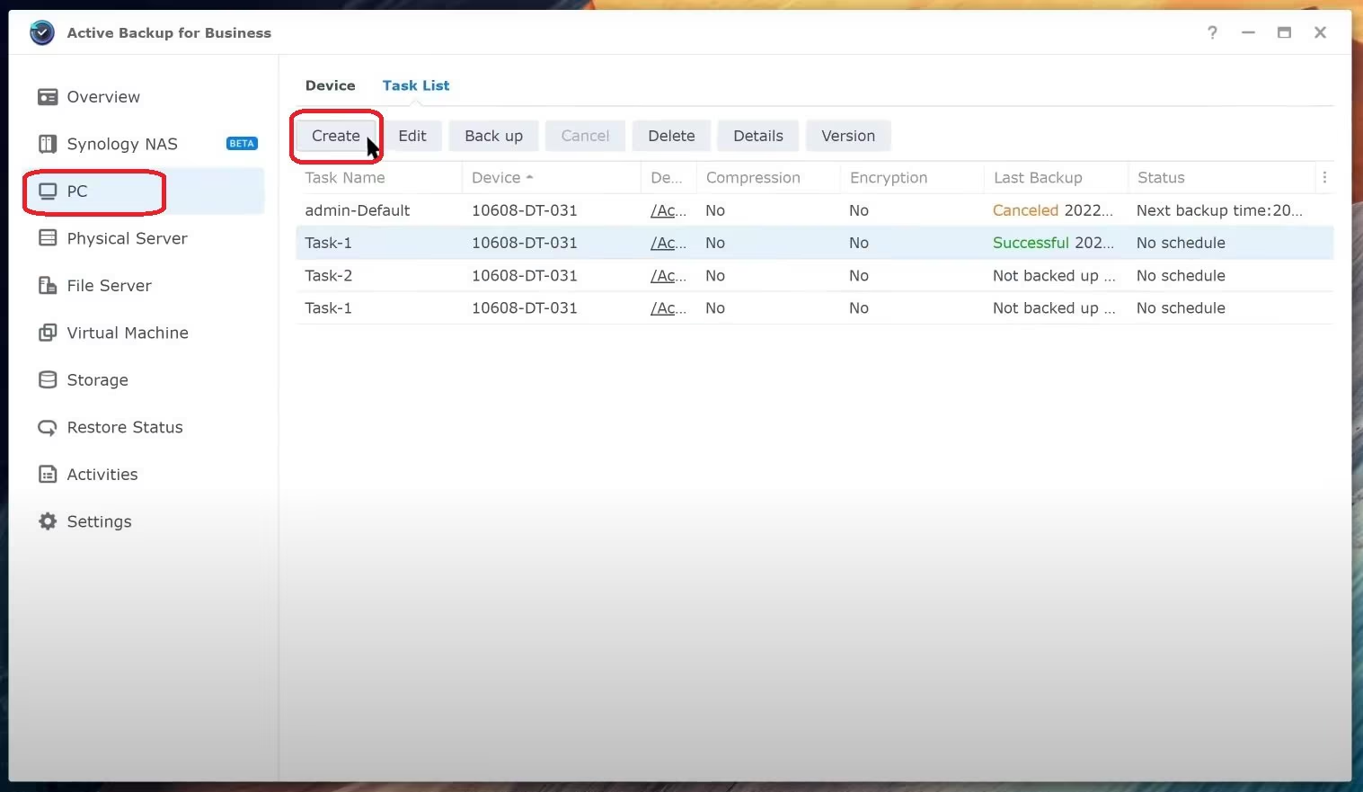The image size is (1363, 792).
Task: Sort by the Encryption column header
Action: [912, 178]
